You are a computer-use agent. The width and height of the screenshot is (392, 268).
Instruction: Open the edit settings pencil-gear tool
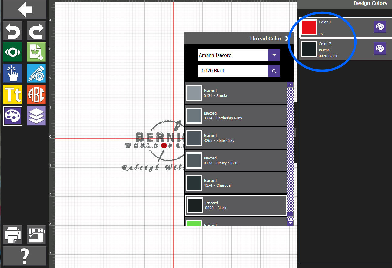(36, 73)
